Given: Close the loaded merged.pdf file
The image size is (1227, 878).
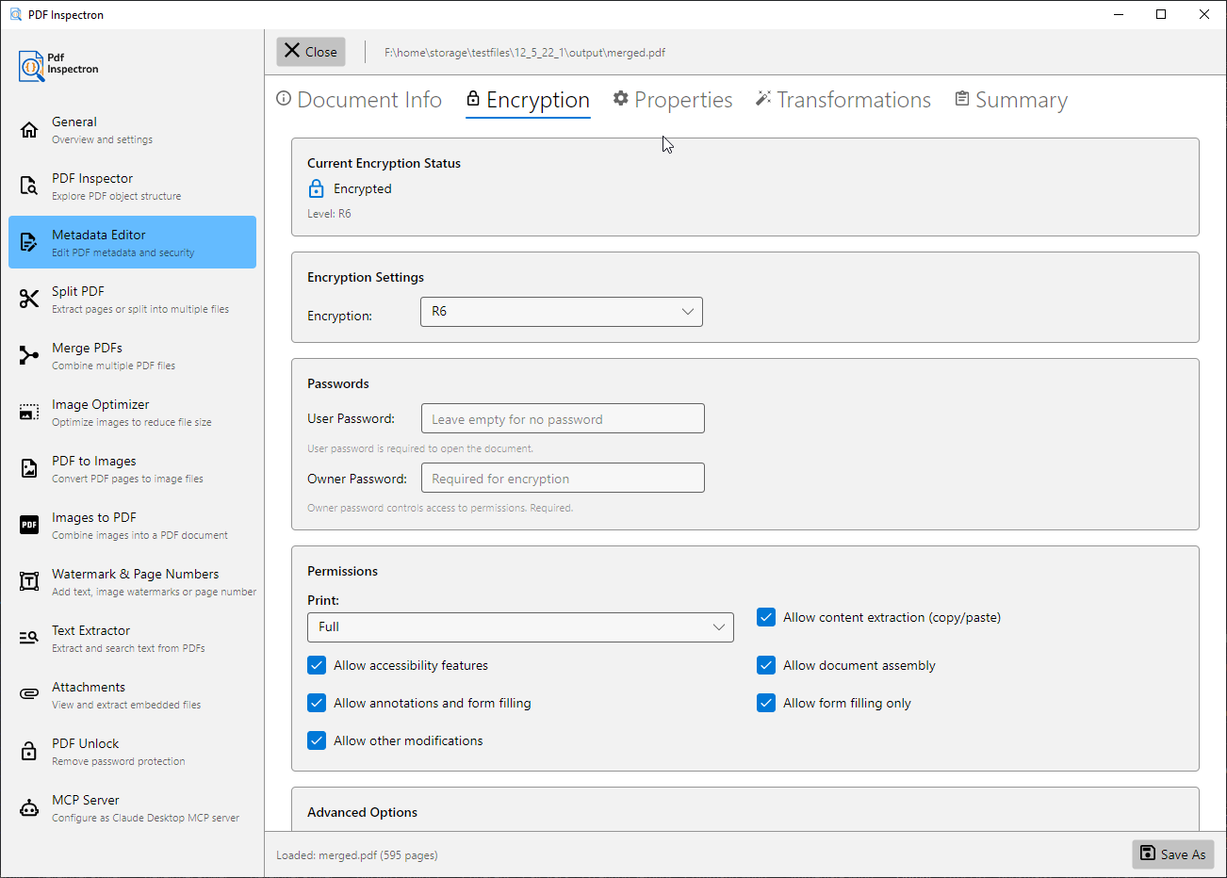Looking at the screenshot, I should coord(311,52).
